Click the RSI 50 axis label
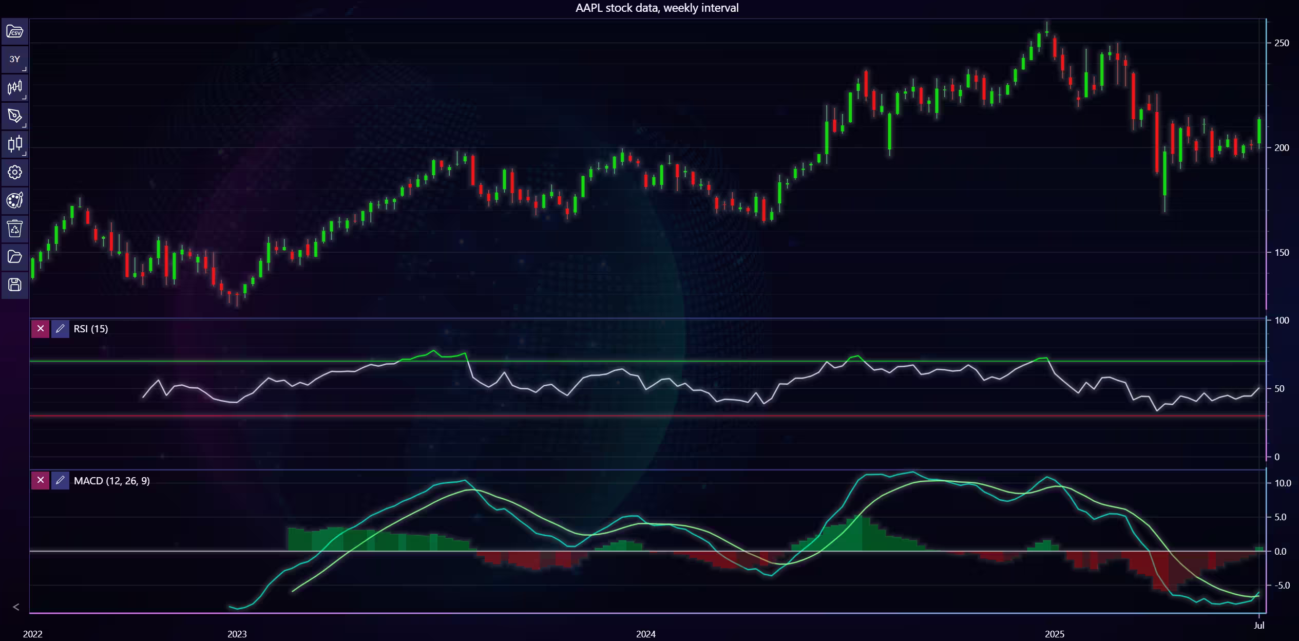This screenshot has width=1299, height=641. (x=1279, y=389)
